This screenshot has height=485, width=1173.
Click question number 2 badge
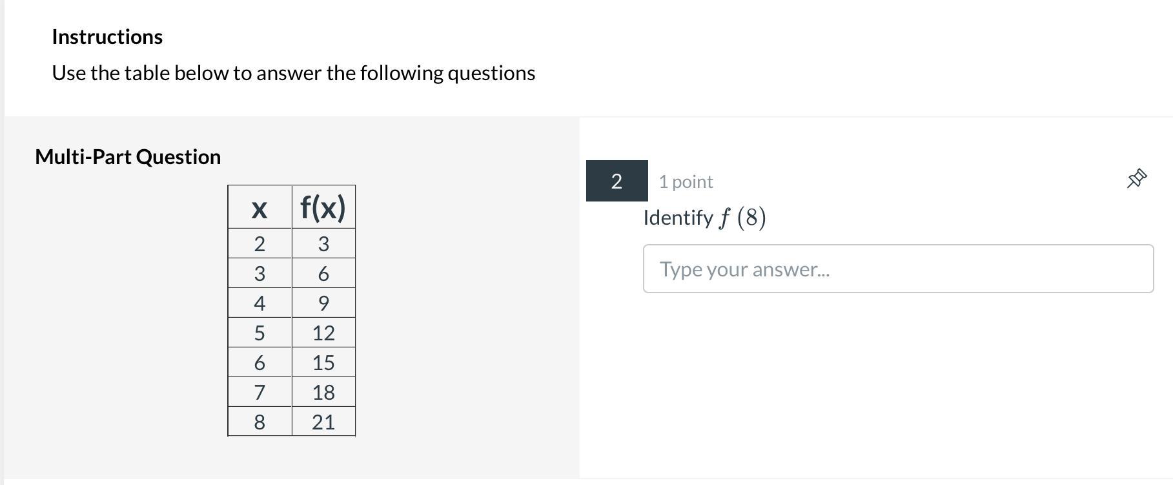tap(617, 181)
